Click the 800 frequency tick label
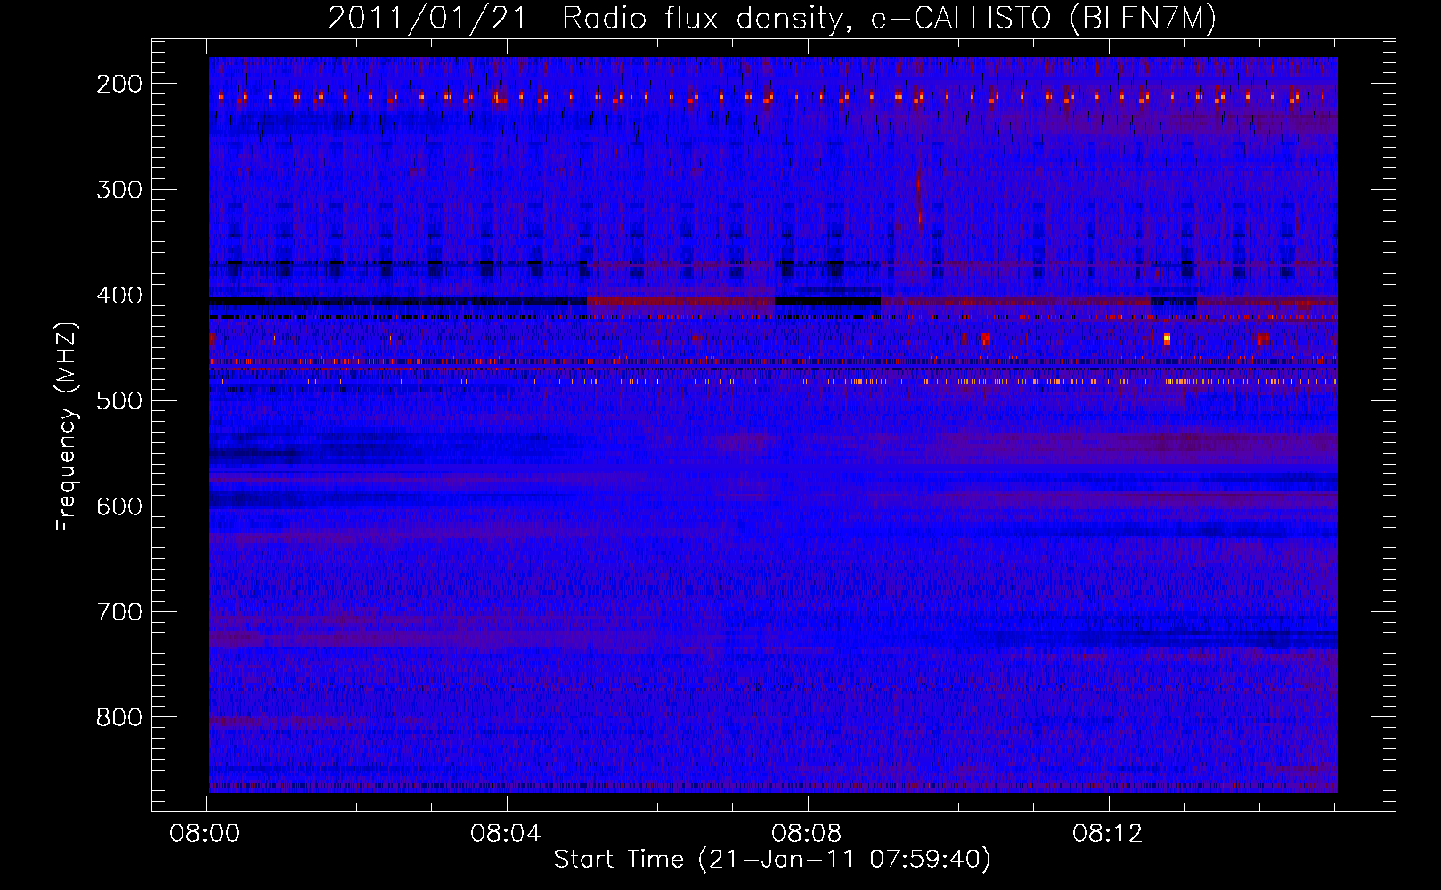 click(119, 717)
